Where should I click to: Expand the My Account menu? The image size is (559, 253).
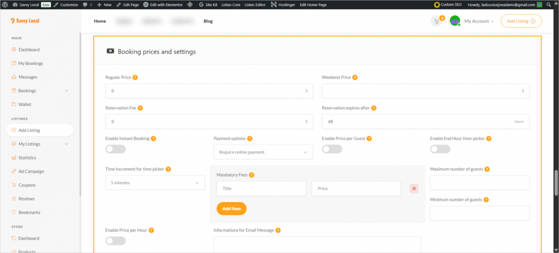479,21
